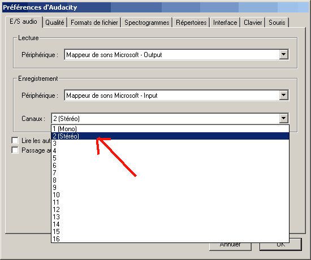Choose 8 channels from list
The image size is (311, 260).
[x=170, y=180]
